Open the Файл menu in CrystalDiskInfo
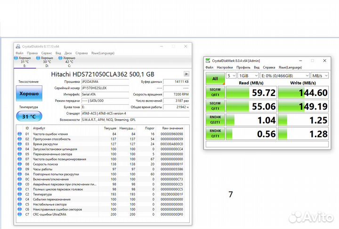The width and height of the screenshot is (339, 229). [x=19, y=53]
